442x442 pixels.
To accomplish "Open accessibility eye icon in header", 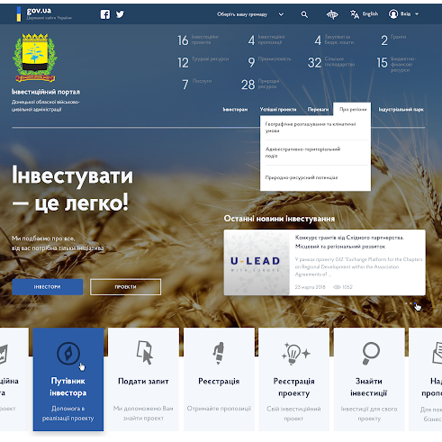I will (x=332, y=14).
